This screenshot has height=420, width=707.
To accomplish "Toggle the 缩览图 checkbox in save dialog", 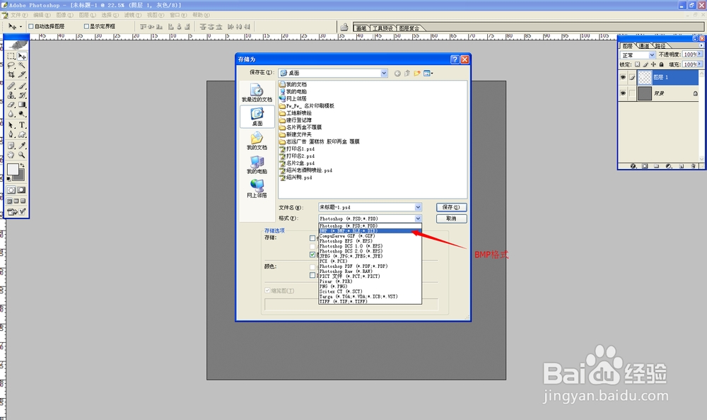I will (x=267, y=291).
